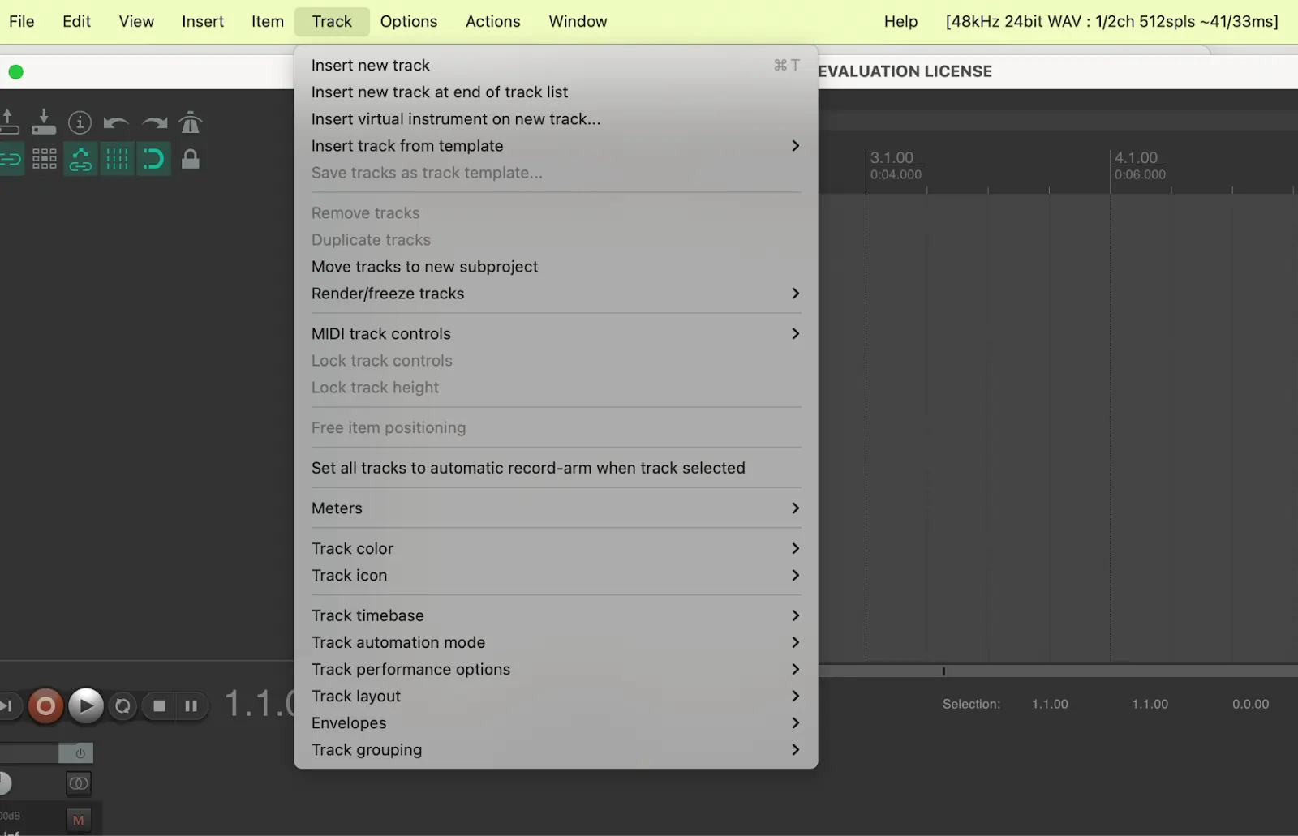Screen dimensions: 1298x836
Task: Redo the last action
Action: pos(153,123)
